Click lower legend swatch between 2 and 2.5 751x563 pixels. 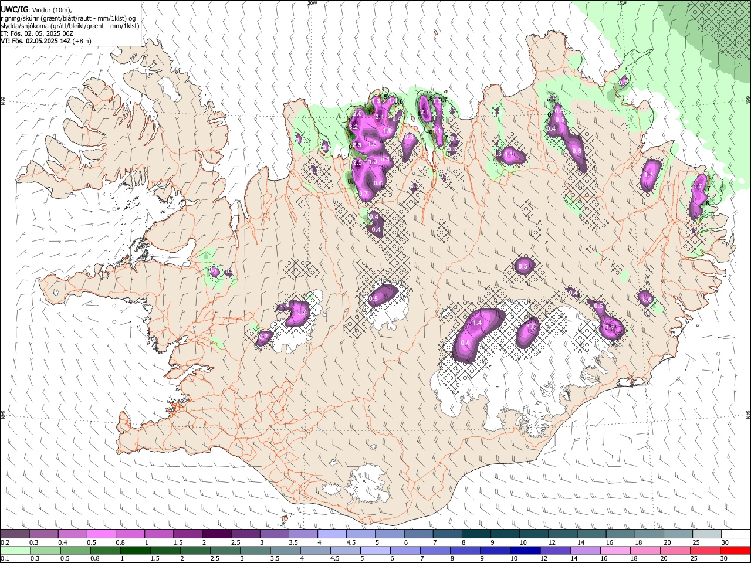pyautogui.click(x=195, y=551)
